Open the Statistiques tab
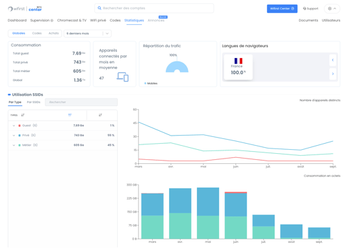The width and height of the screenshot is (349, 251). coord(134,20)
